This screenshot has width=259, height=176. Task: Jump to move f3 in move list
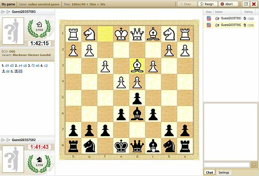coord(33,65)
